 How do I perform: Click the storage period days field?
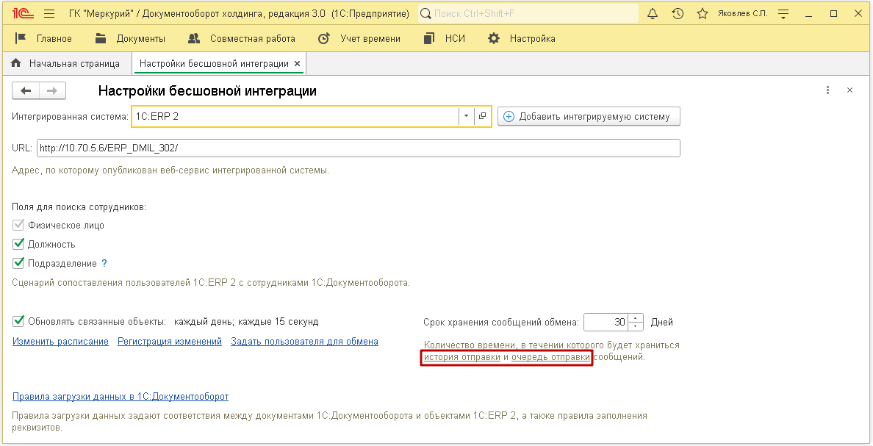click(x=606, y=322)
